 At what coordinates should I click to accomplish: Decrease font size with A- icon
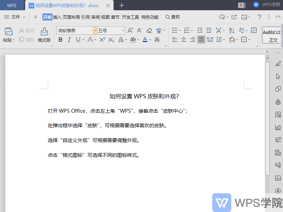click(139, 30)
